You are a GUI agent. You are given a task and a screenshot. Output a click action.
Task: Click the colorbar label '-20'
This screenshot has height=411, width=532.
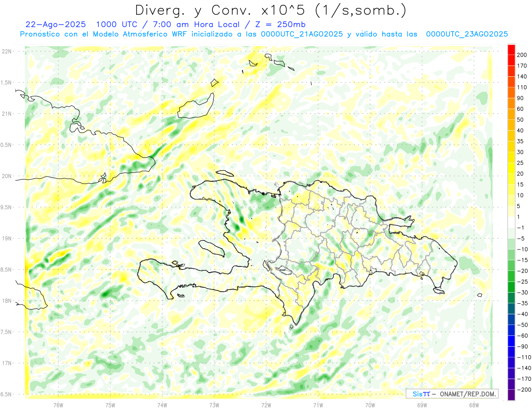[x=522, y=271]
